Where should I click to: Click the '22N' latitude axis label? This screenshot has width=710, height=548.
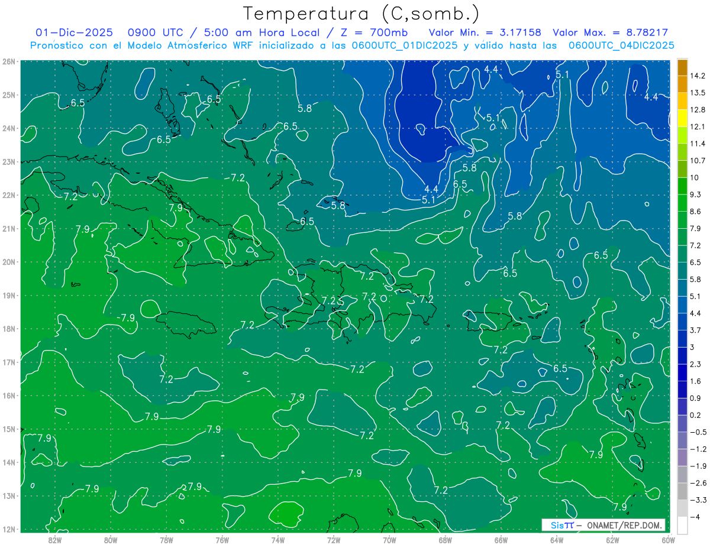click(8, 195)
